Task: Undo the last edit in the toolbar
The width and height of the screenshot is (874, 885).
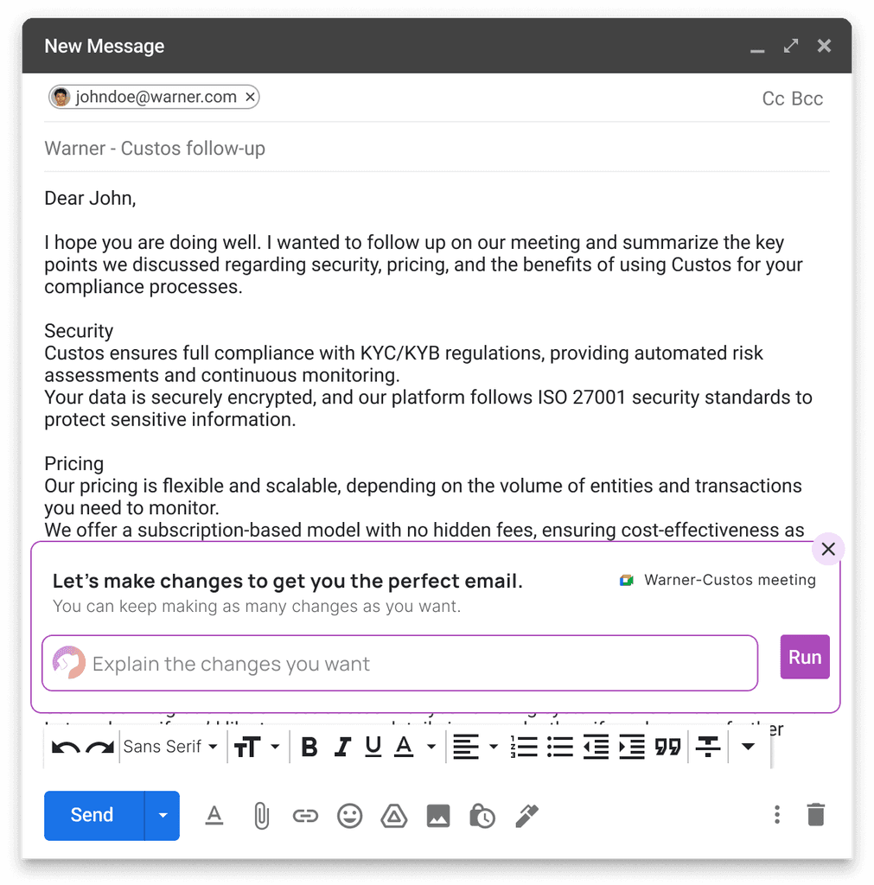Action: [66, 748]
